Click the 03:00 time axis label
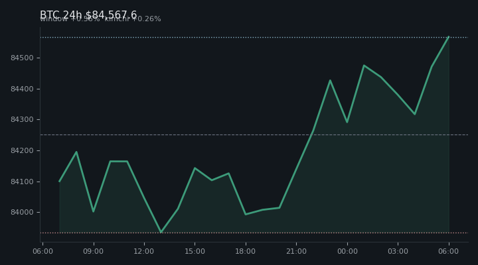The height and width of the screenshot is (265, 478). (x=398, y=251)
